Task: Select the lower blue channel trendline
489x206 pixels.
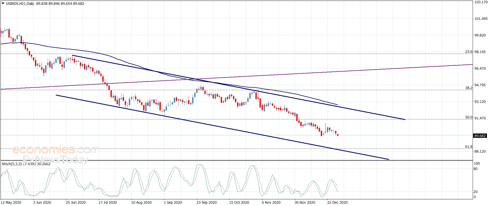Action: coord(222,127)
